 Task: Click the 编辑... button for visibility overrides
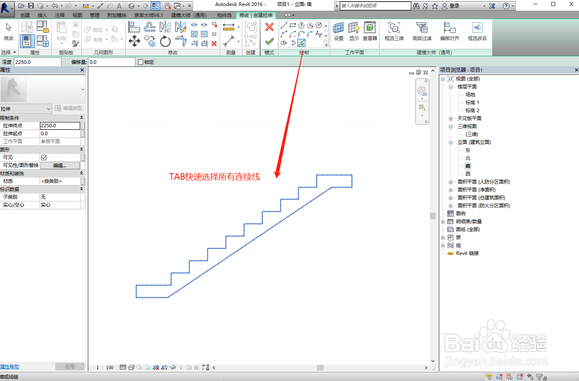click(x=60, y=165)
